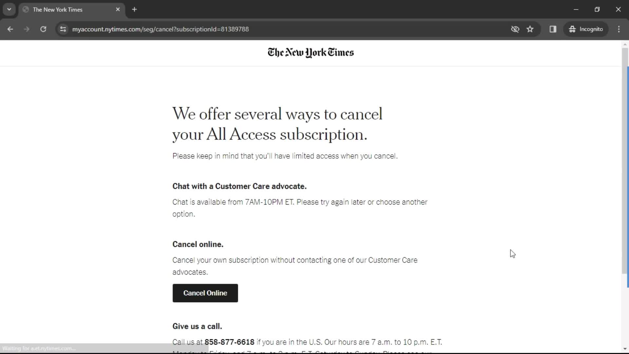The image size is (629, 354).
Task: Click the back navigation arrow icon
Action: click(x=10, y=29)
